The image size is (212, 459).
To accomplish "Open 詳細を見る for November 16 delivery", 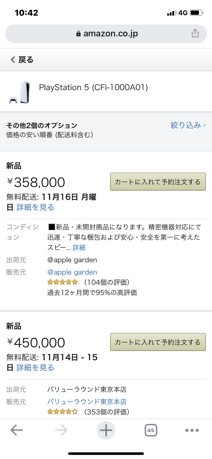I will pos(35,207).
